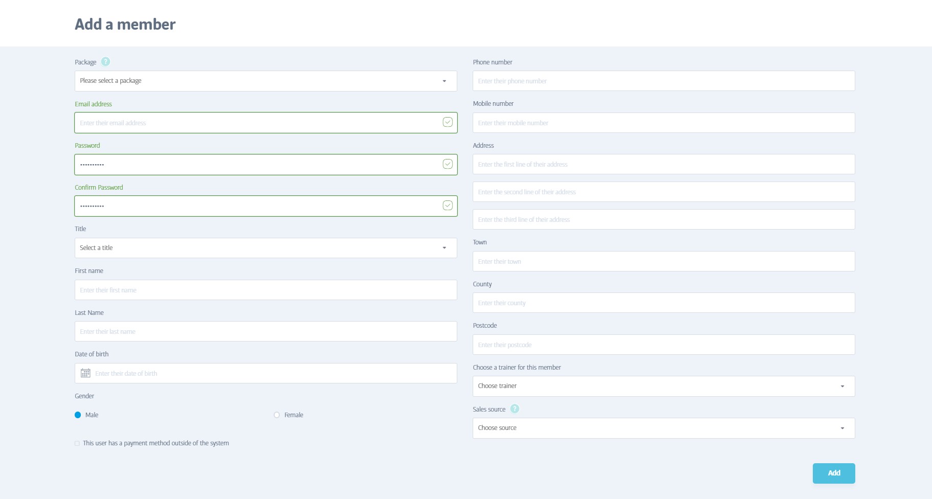Click the validation checkmark in Confirm Password field
This screenshot has height=499, width=932.
click(x=448, y=206)
